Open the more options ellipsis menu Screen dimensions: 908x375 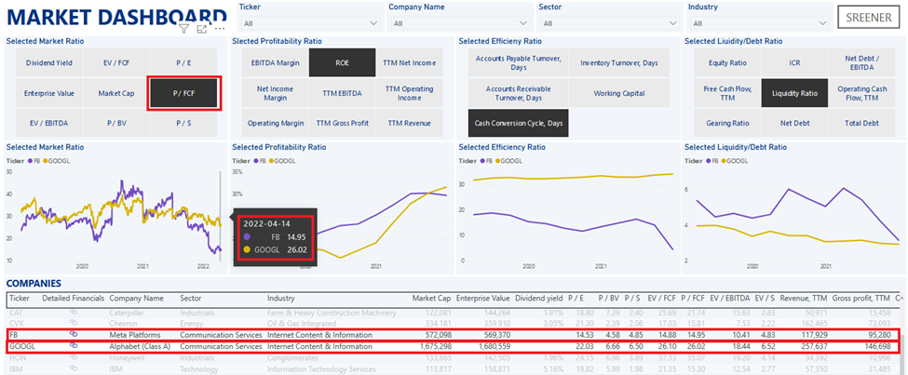click(x=220, y=30)
